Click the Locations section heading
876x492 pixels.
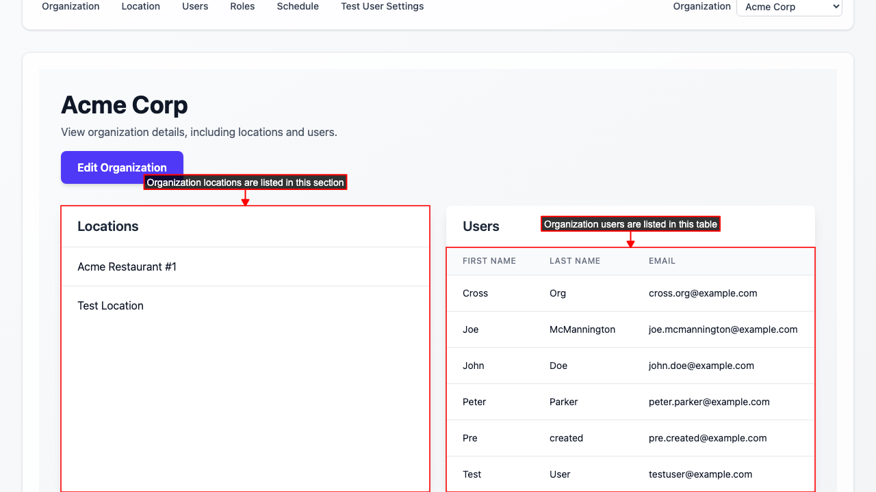(107, 226)
